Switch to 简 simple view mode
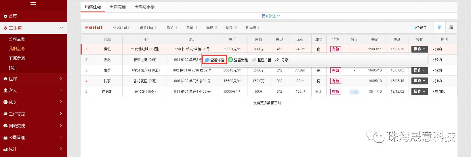Image resolution: width=471 pixels, height=157 pixels. [x=439, y=28]
